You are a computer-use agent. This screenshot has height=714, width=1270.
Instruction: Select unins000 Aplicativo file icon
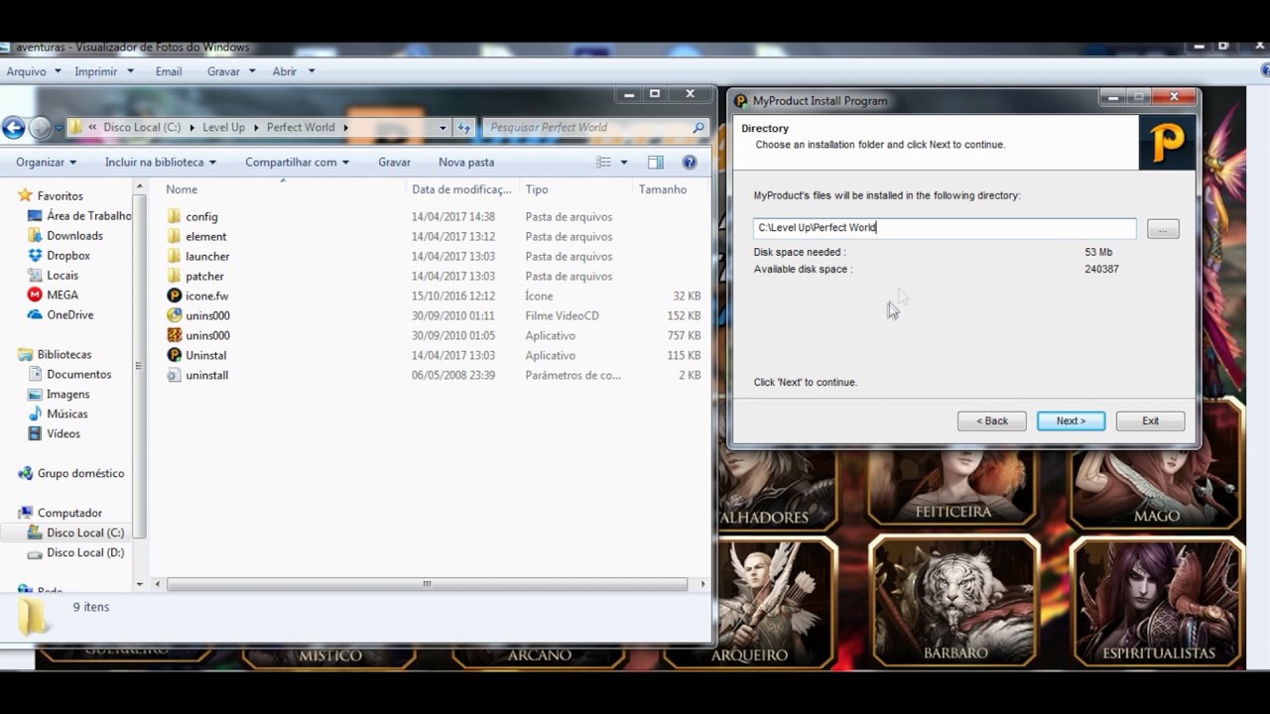click(175, 335)
